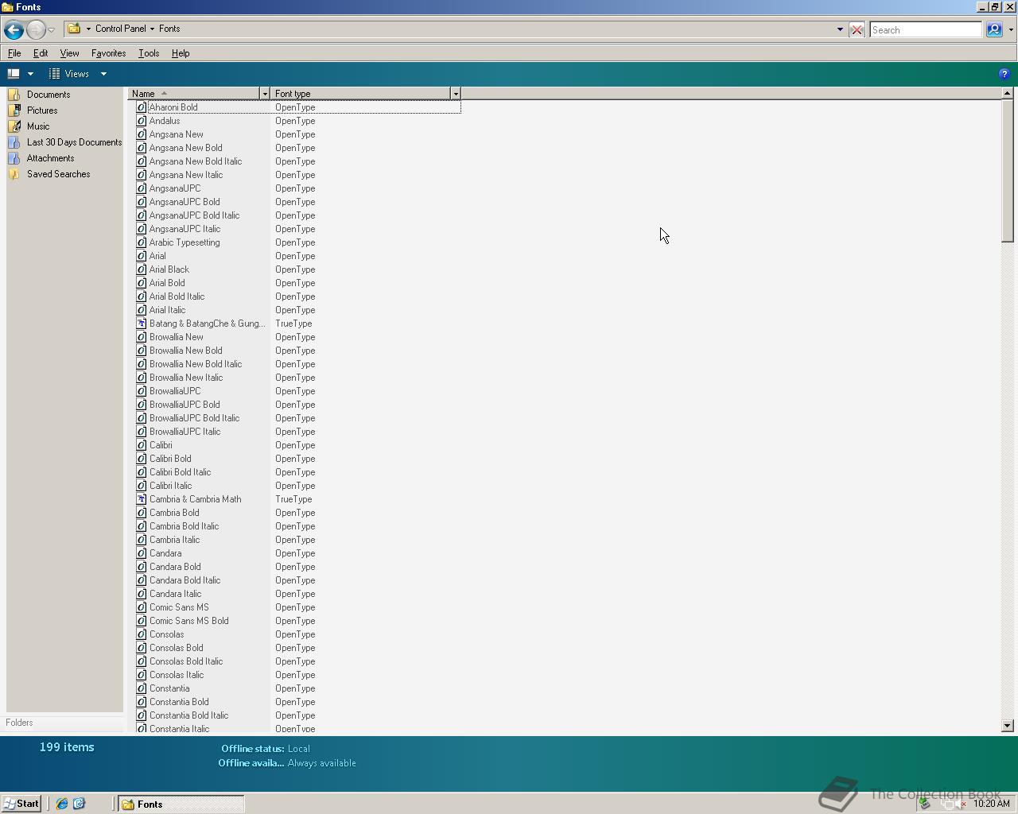Click the Forward navigation arrow
This screenshot has height=814, width=1018.
36,30
